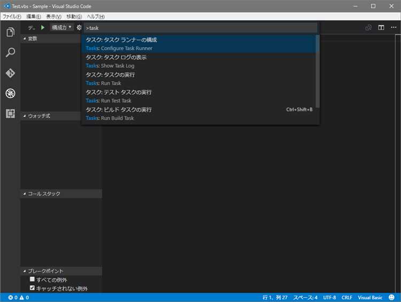Select Tasks: Run Task command
Screen dimensions: 401x302
coord(198,79)
